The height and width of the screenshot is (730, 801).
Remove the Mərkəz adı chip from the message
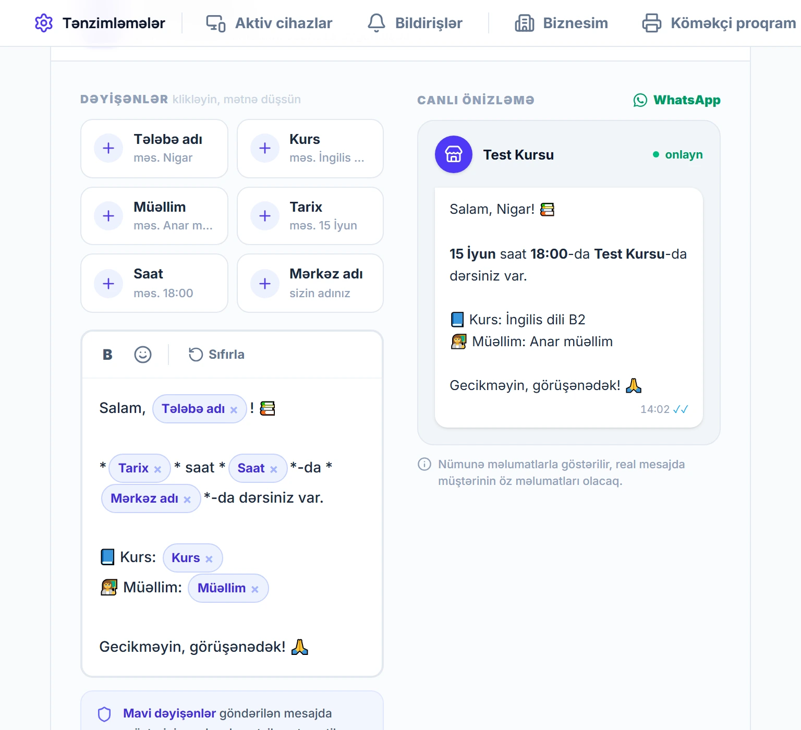[187, 500]
